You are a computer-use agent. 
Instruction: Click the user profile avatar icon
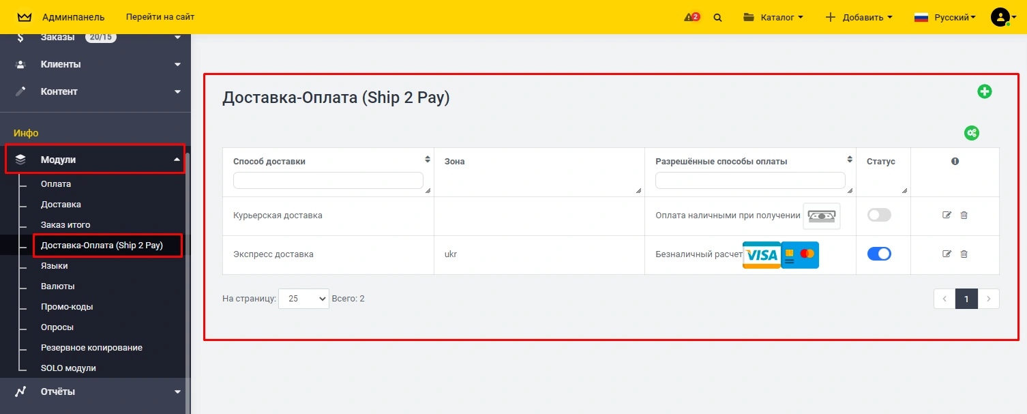coord(1000,17)
